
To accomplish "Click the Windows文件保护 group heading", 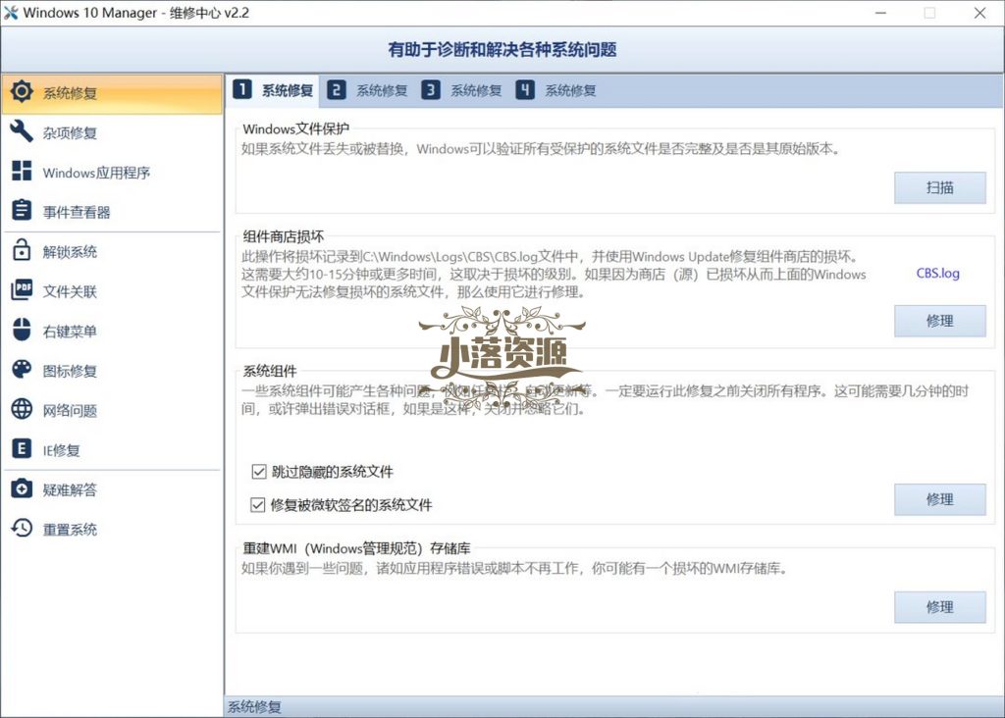I will click(296, 128).
